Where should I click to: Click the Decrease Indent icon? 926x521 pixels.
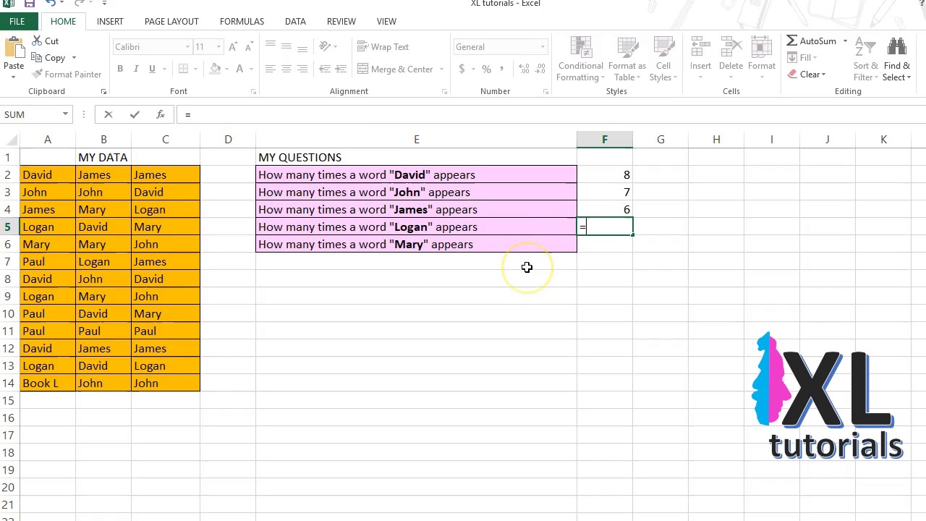coord(325,69)
